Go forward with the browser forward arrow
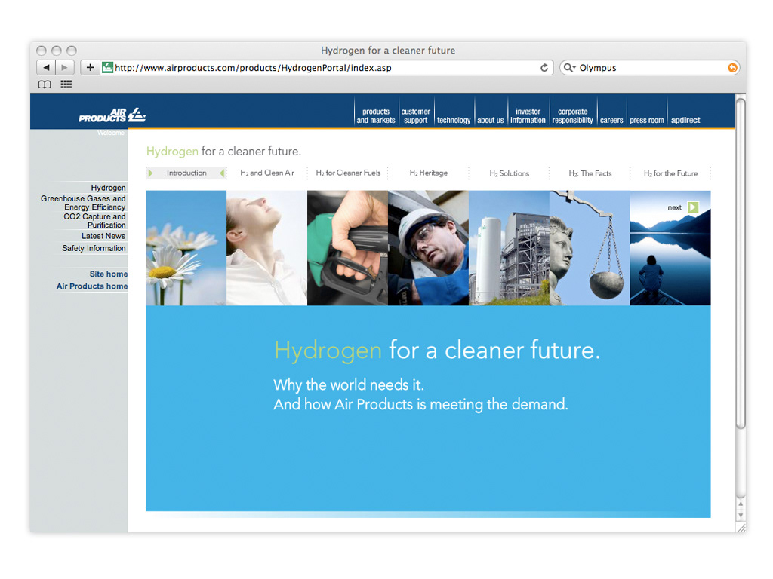 (64, 67)
